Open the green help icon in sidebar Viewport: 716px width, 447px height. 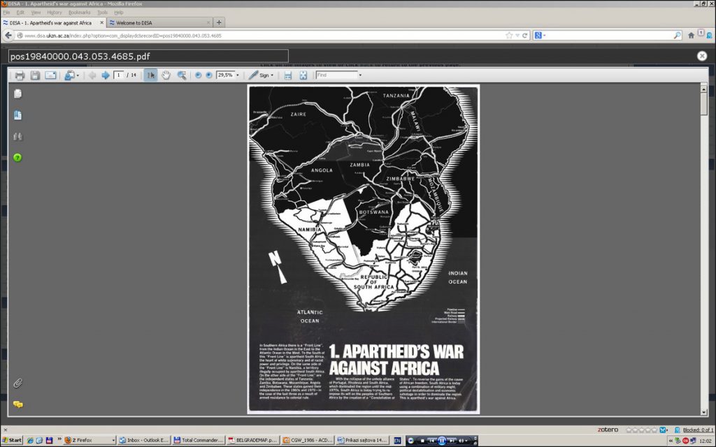pyautogui.click(x=17, y=157)
